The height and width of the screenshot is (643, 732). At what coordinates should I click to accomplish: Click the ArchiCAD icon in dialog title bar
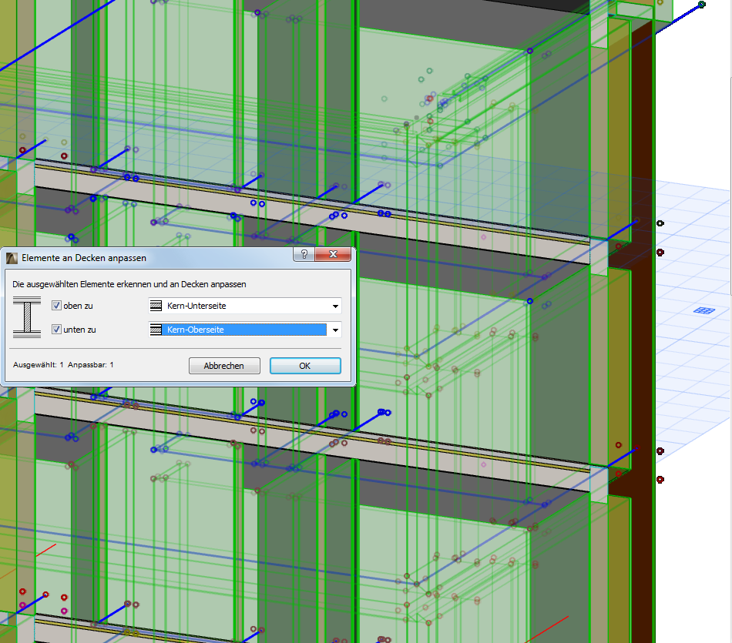tap(12, 258)
